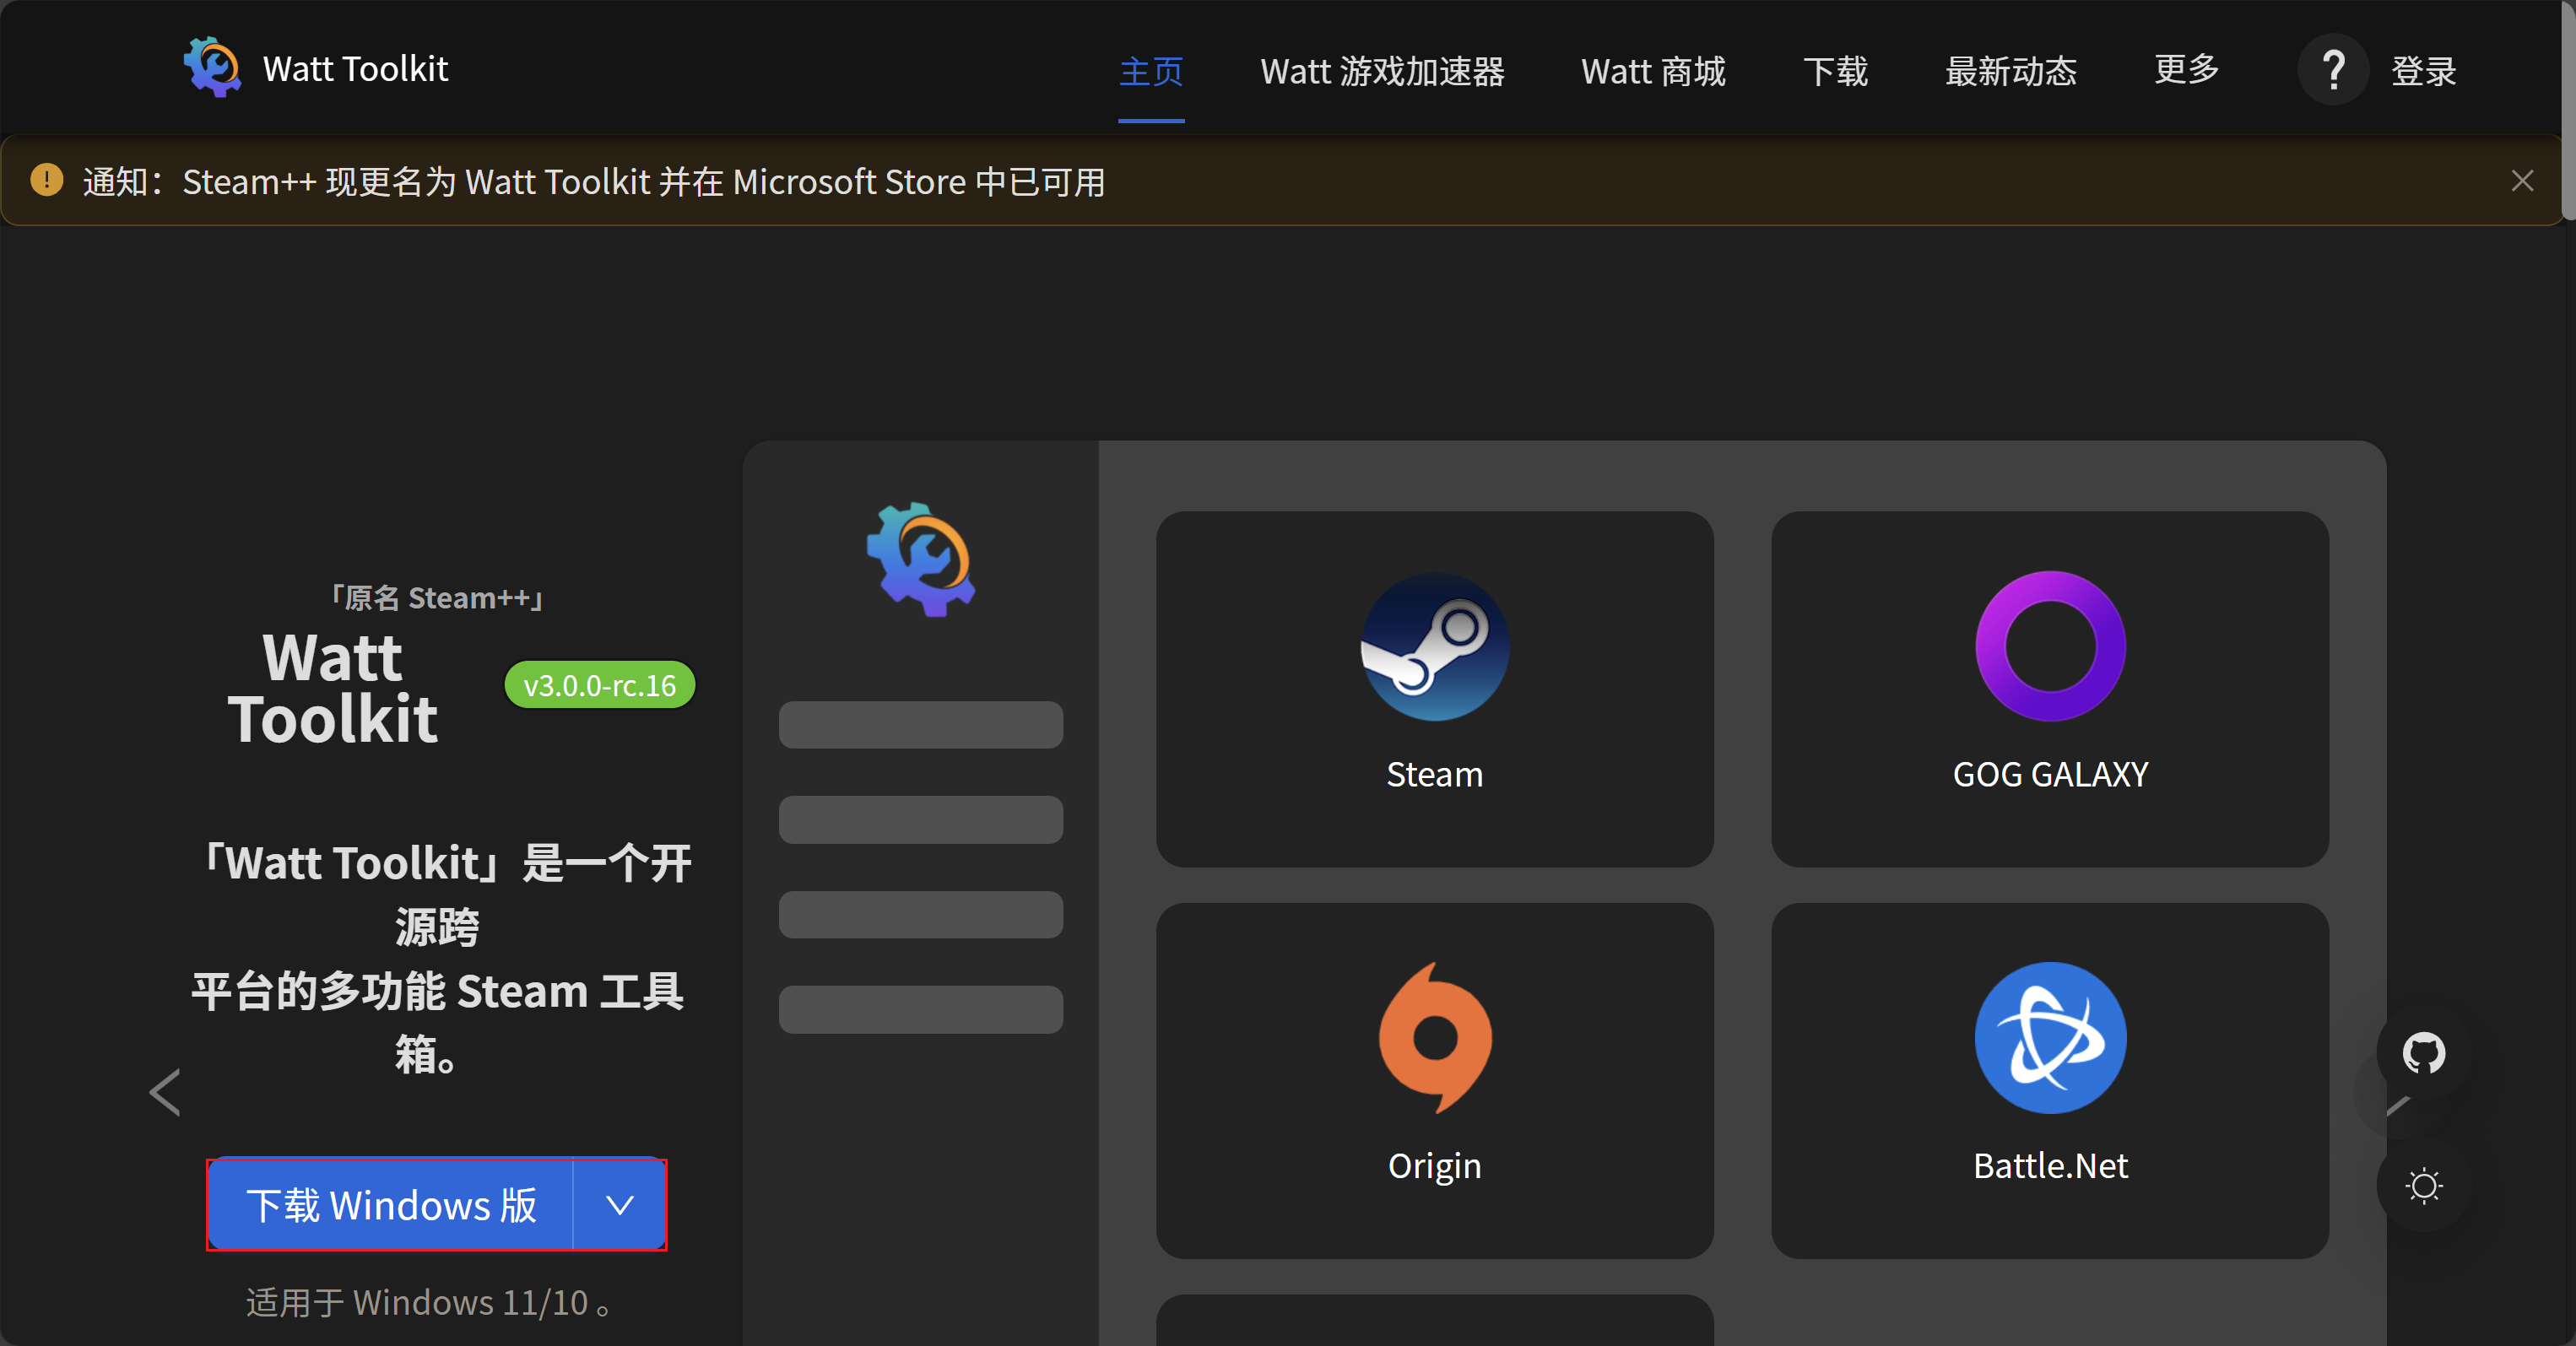Click the Steam platform icon card
Viewport: 2576px width, 1346px height.
pos(1434,689)
